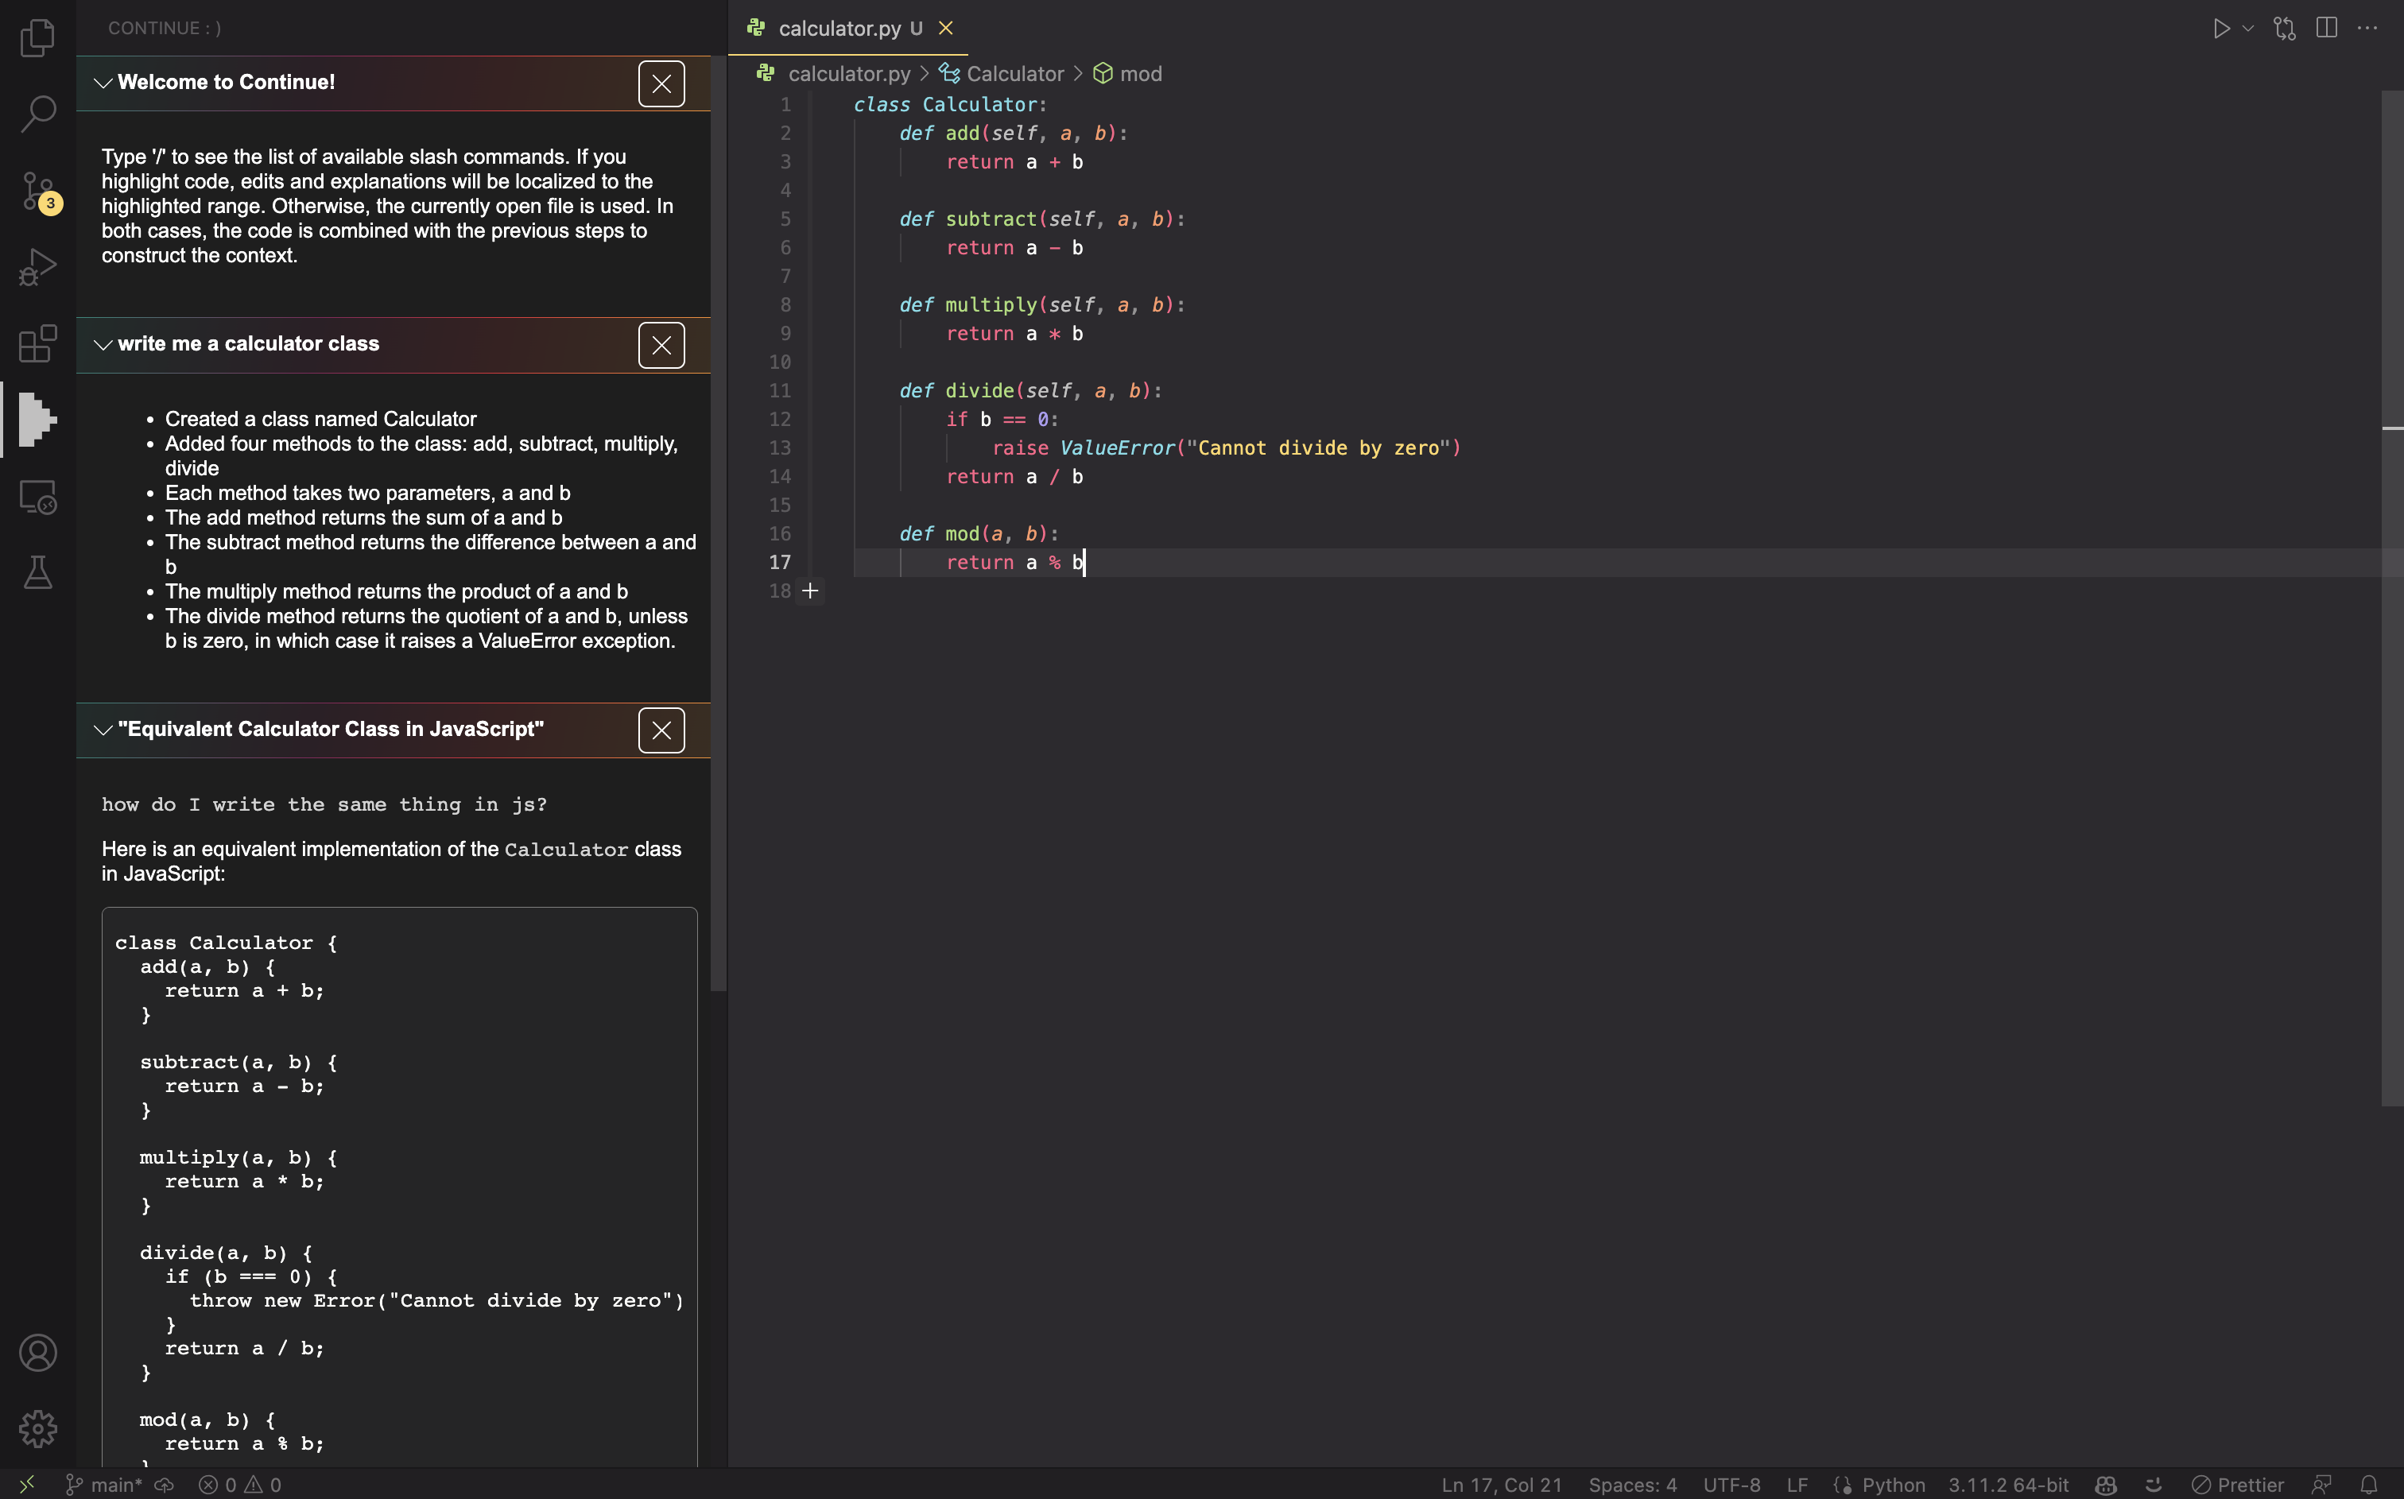Viewport: 2404px width, 1499px height.
Task: Publish changes cloud icon in status bar
Action: [165, 1484]
